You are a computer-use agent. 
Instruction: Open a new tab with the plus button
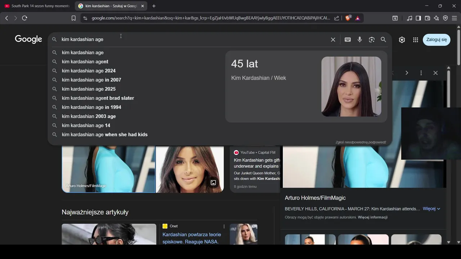pos(154,6)
